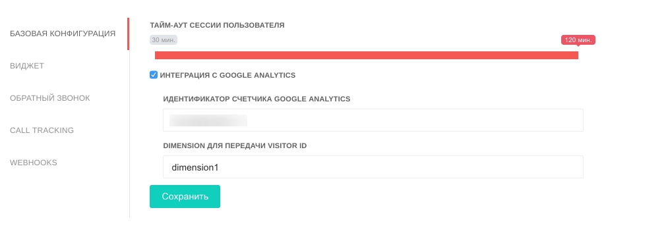Click the Dimension для передачи Visitor ID label

coord(235,146)
